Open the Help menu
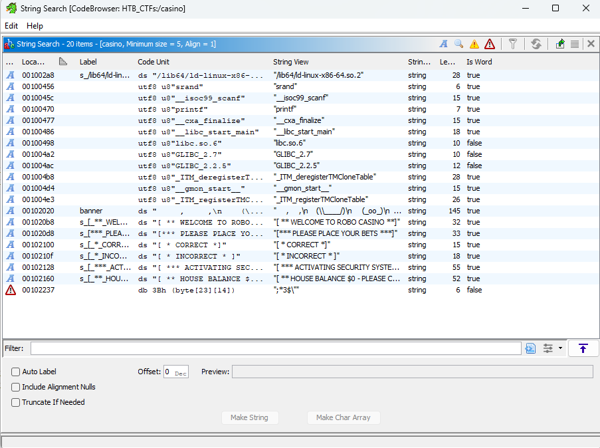This screenshot has height=448, width=600. tap(35, 26)
